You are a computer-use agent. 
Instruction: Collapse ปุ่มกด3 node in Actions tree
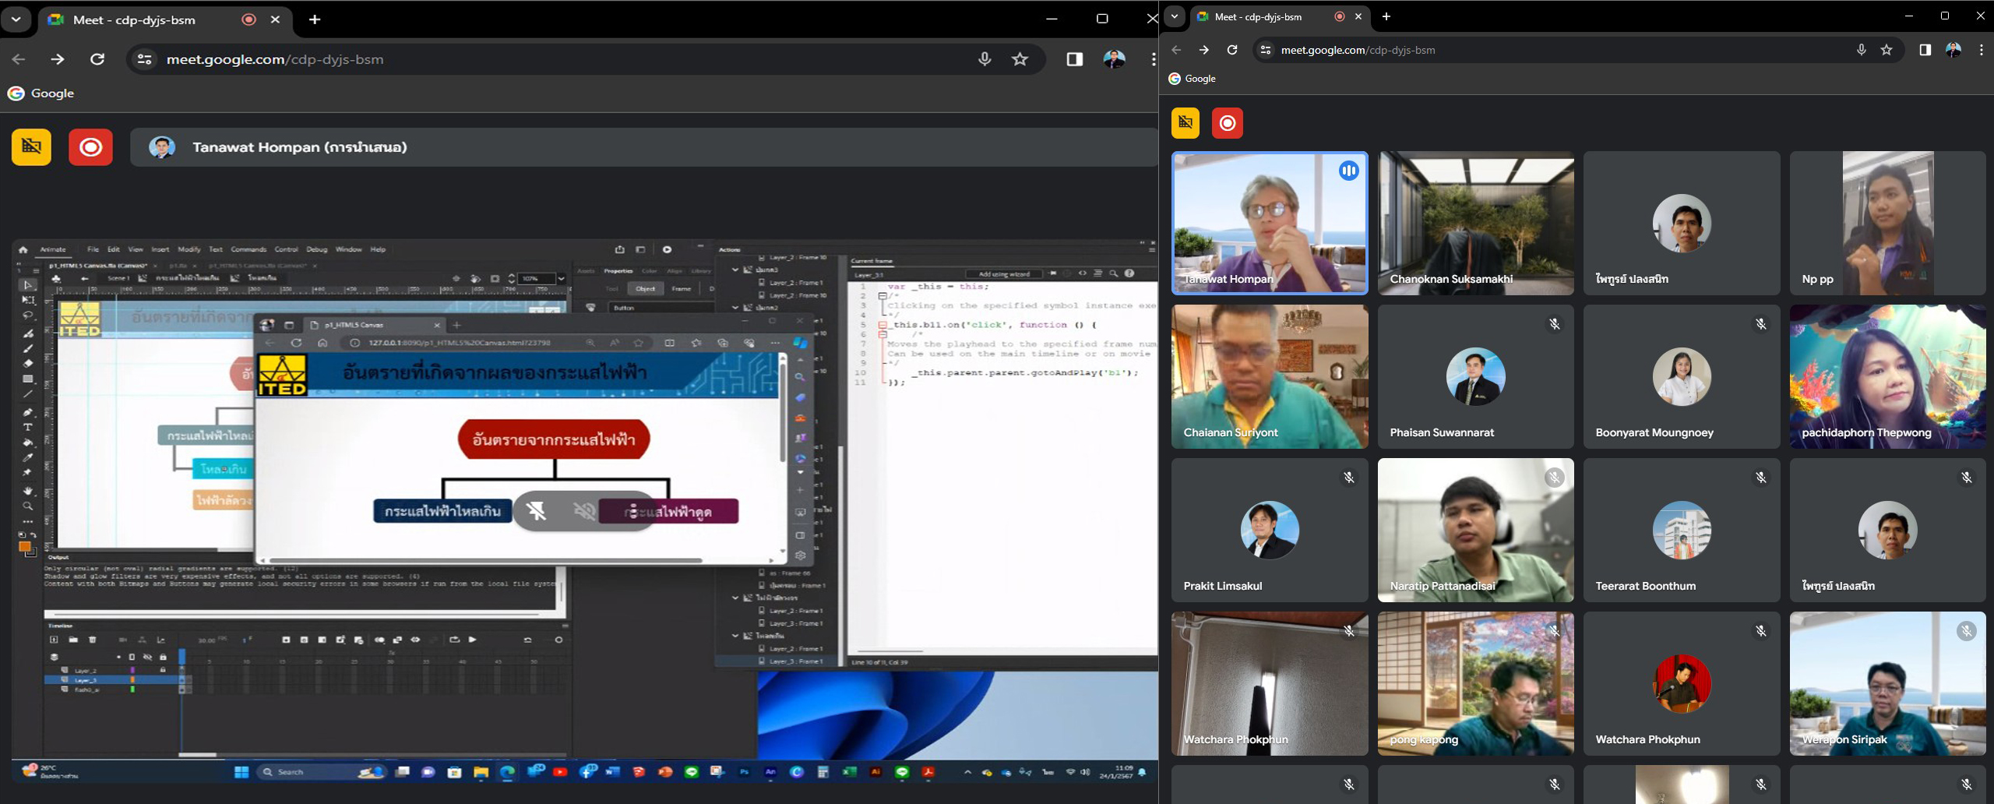point(735,270)
